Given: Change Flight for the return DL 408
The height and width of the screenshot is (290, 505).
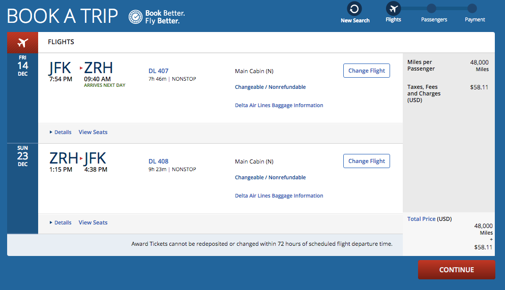Looking at the screenshot, I should 367,161.
